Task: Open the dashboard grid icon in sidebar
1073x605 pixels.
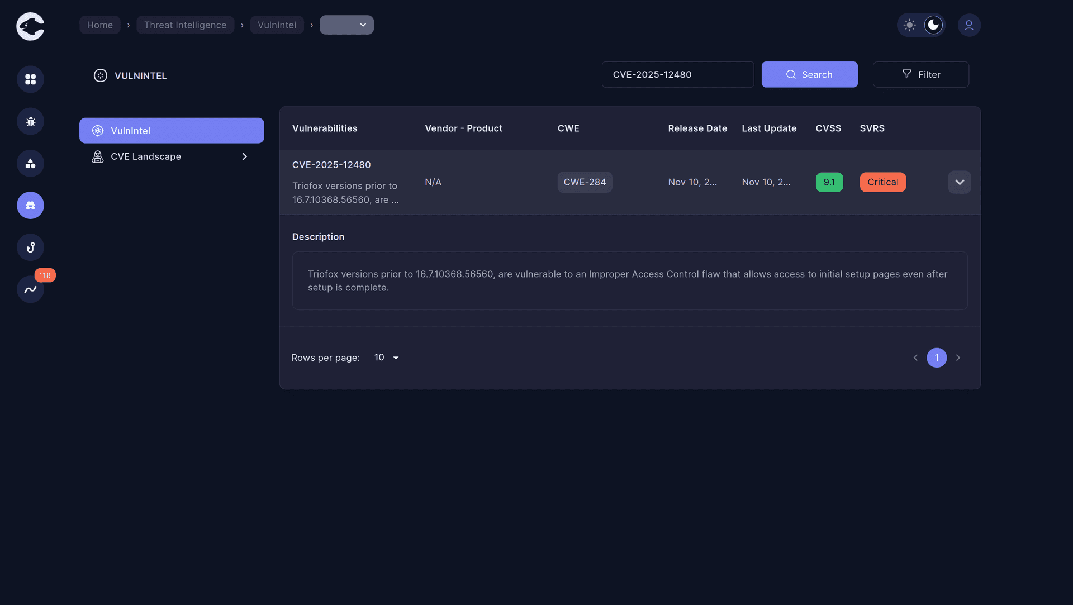Action: (x=30, y=79)
